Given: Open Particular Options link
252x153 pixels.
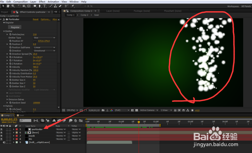Looking at the screenshot, I should click(x=45, y=19).
